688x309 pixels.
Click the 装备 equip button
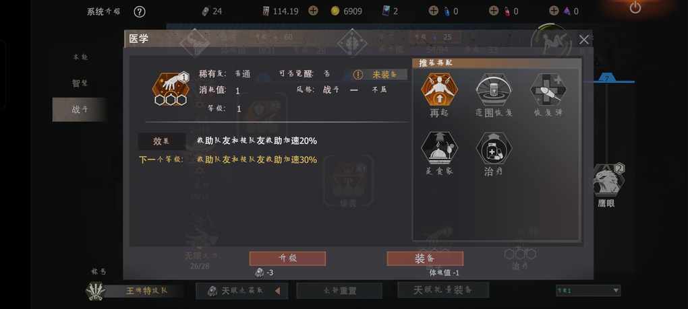coord(425,259)
